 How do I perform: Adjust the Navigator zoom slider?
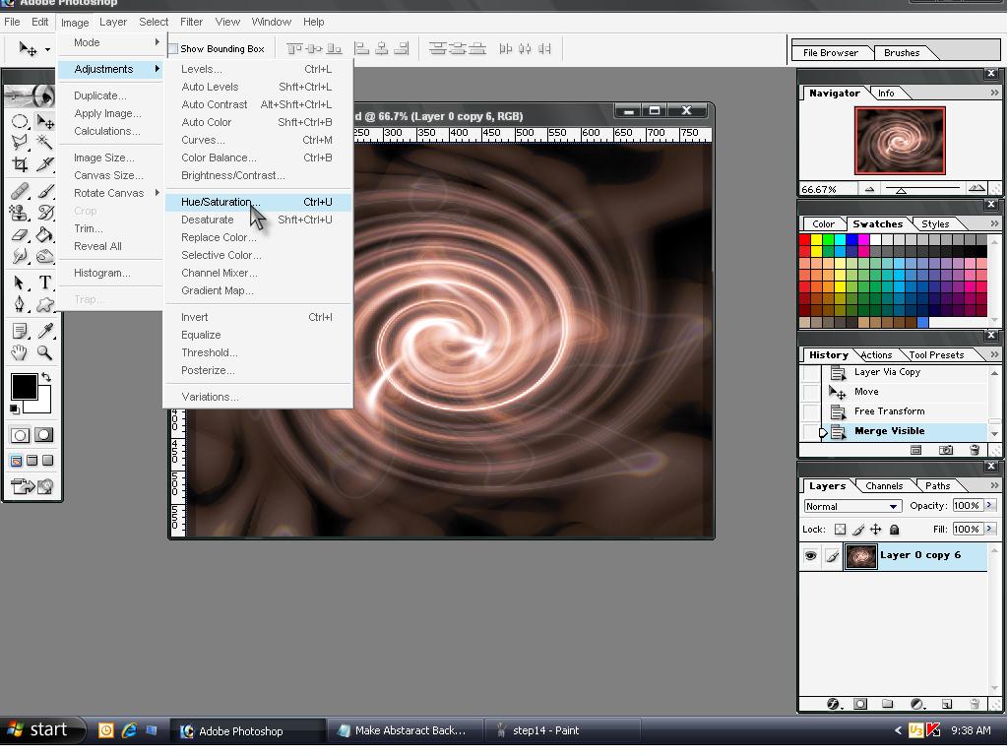(x=902, y=190)
